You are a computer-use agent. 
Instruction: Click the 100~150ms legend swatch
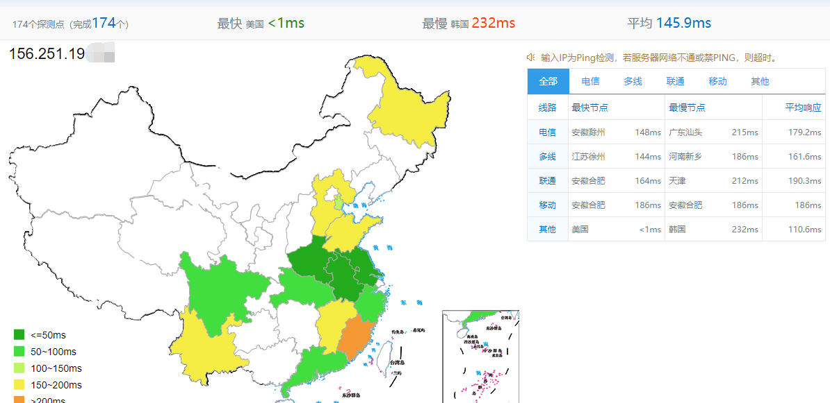pos(19,368)
